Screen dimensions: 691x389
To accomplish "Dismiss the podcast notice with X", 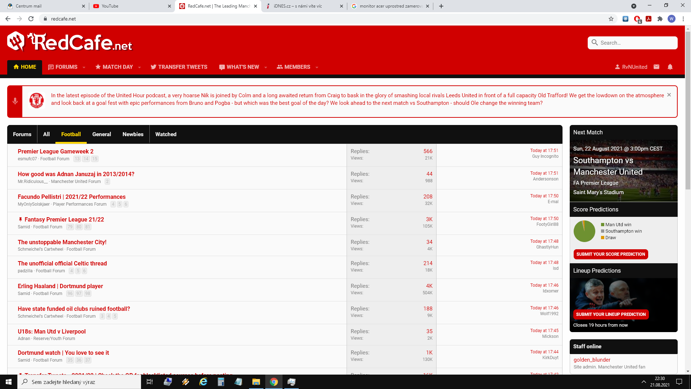I will tap(669, 95).
